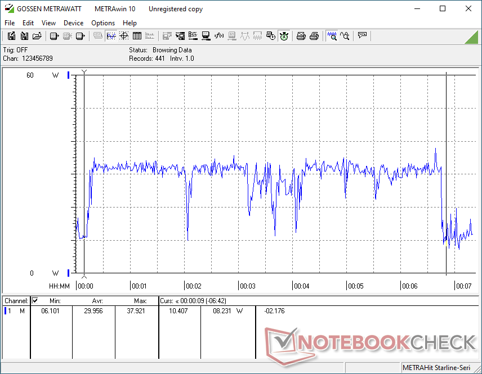
Task: Open the File menu
Action: coord(10,23)
